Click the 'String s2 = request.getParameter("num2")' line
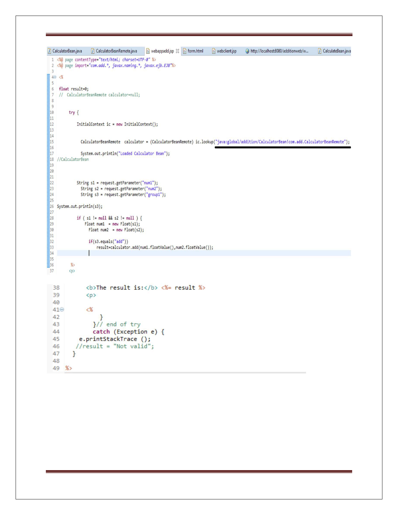Image resolution: width=398 pixels, height=515 pixels. point(121,189)
